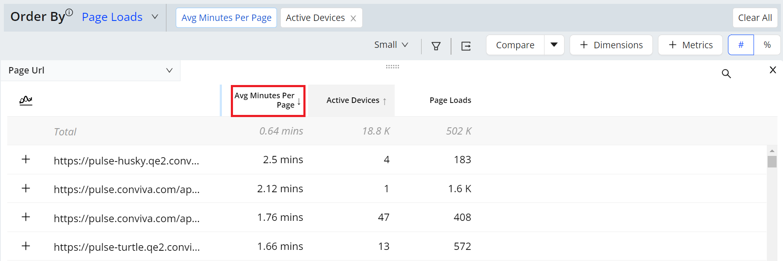
Task: Switch values to percent (%) mode
Action: pyautogui.click(x=767, y=45)
